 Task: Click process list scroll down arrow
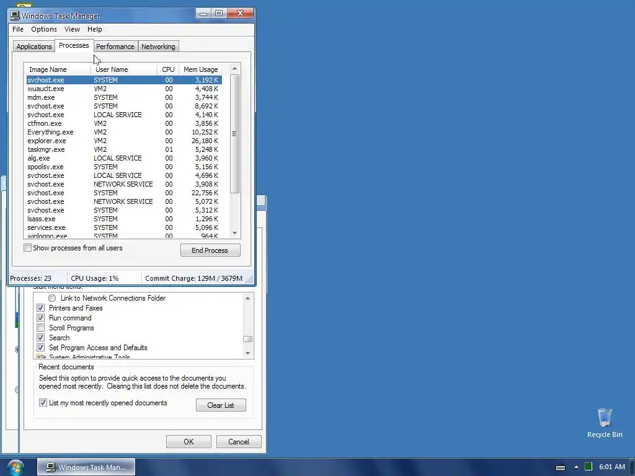coord(234,233)
